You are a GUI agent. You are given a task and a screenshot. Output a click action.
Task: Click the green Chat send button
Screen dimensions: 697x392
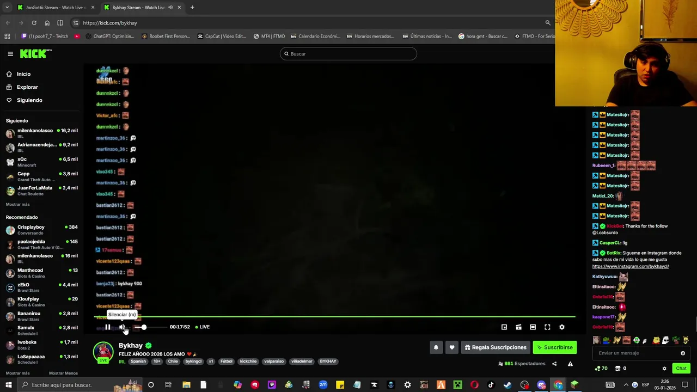pyautogui.click(x=681, y=369)
